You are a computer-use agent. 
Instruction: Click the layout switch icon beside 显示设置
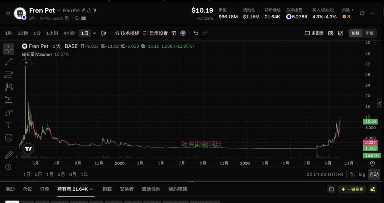pos(174,33)
